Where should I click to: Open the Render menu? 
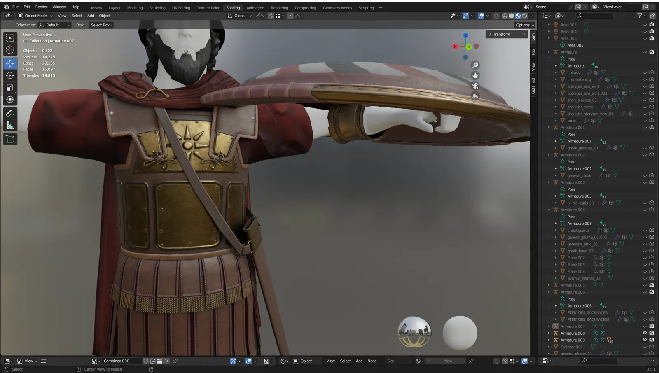(41, 7)
